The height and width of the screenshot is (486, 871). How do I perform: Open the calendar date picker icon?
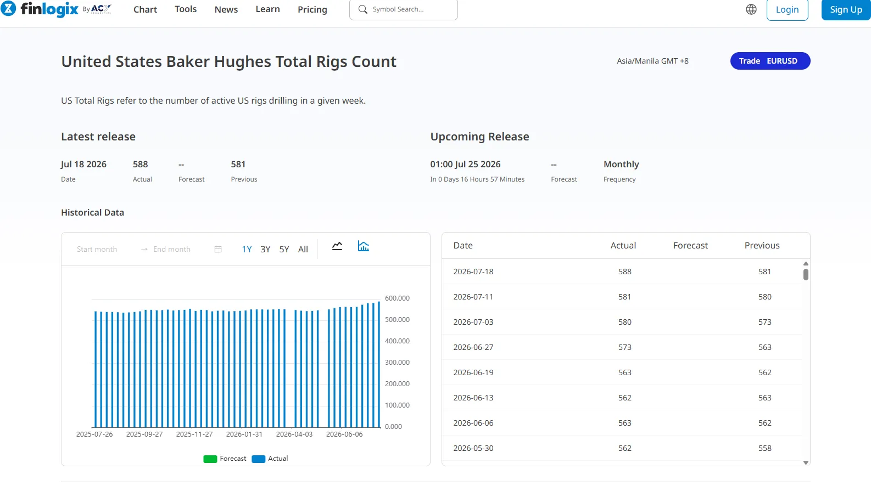coord(218,249)
